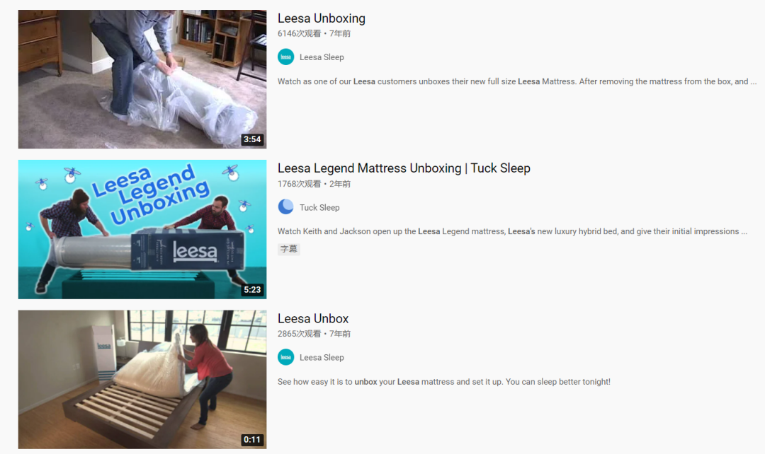765x454 pixels.
Task: Open the Leesa Legend Unboxing thumbnail
Action: (x=142, y=229)
